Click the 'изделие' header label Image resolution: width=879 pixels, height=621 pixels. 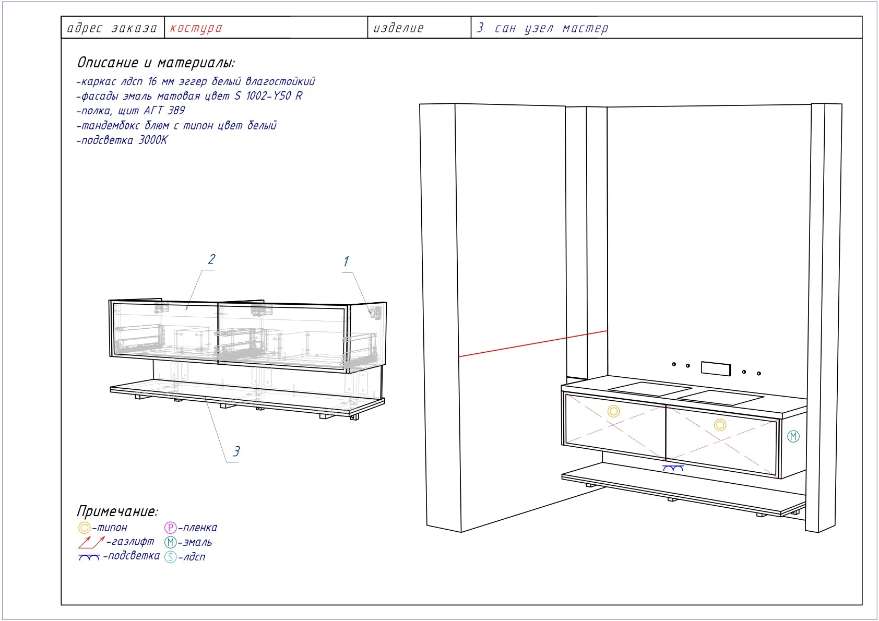coord(398,28)
